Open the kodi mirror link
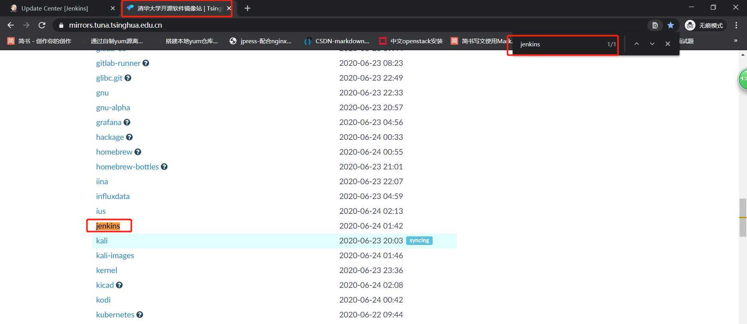This screenshot has width=747, height=324. 103,300
